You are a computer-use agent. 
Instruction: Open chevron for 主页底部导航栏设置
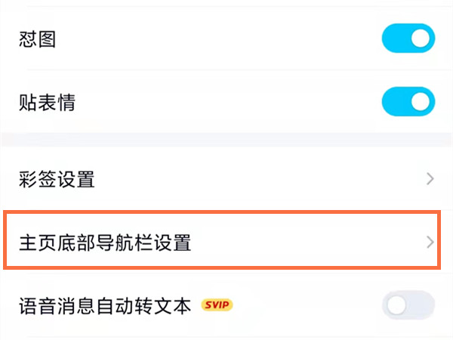click(430, 243)
